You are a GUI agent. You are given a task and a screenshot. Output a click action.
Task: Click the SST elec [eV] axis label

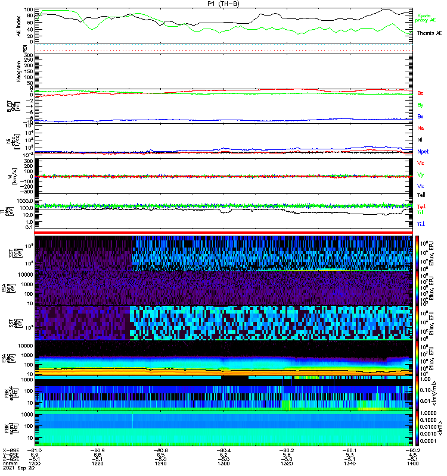coord(15,323)
